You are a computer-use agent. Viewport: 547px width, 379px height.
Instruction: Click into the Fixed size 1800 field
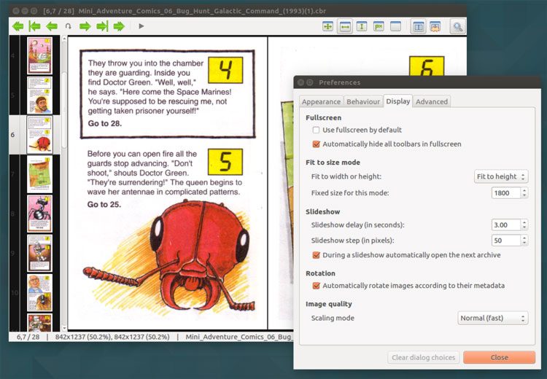click(x=506, y=193)
